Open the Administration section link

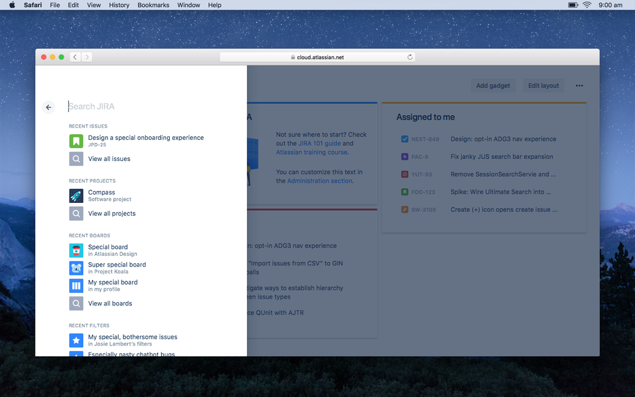click(319, 181)
